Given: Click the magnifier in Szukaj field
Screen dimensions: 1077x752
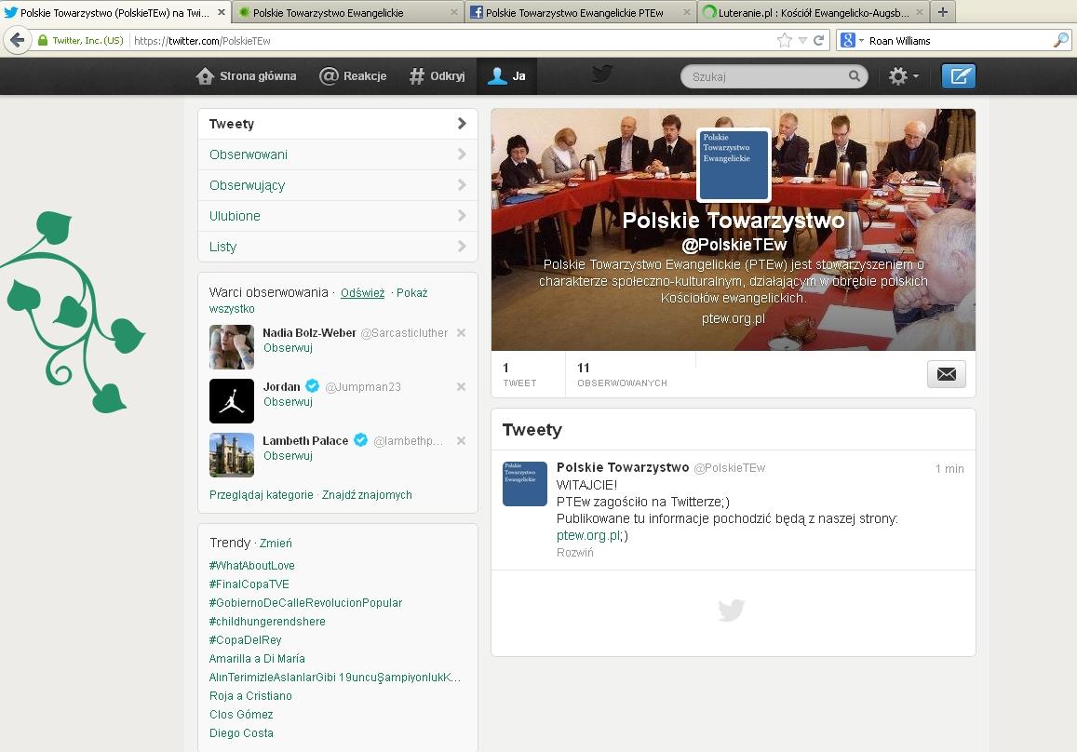Looking at the screenshot, I should (854, 76).
